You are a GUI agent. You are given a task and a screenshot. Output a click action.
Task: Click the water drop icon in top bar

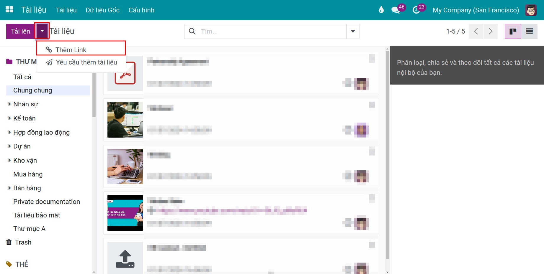pos(381,10)
